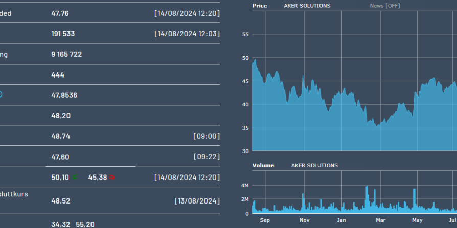The image size is (457, 228).
Task: Click the timestamp in the 50,10 row
Action: pos(187,178)
